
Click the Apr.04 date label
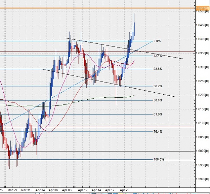coord(40,190)
